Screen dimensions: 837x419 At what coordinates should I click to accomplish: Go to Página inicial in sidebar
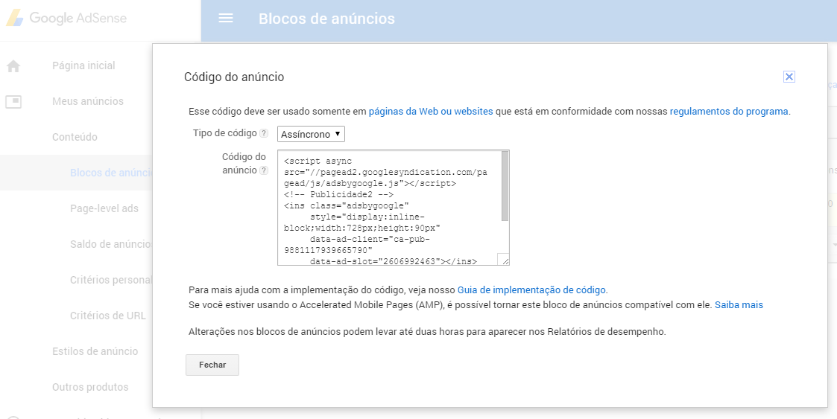pyautogui.click(x=83, y=65)
